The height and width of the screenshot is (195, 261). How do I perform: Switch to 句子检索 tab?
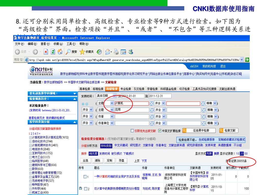[185, 89]
